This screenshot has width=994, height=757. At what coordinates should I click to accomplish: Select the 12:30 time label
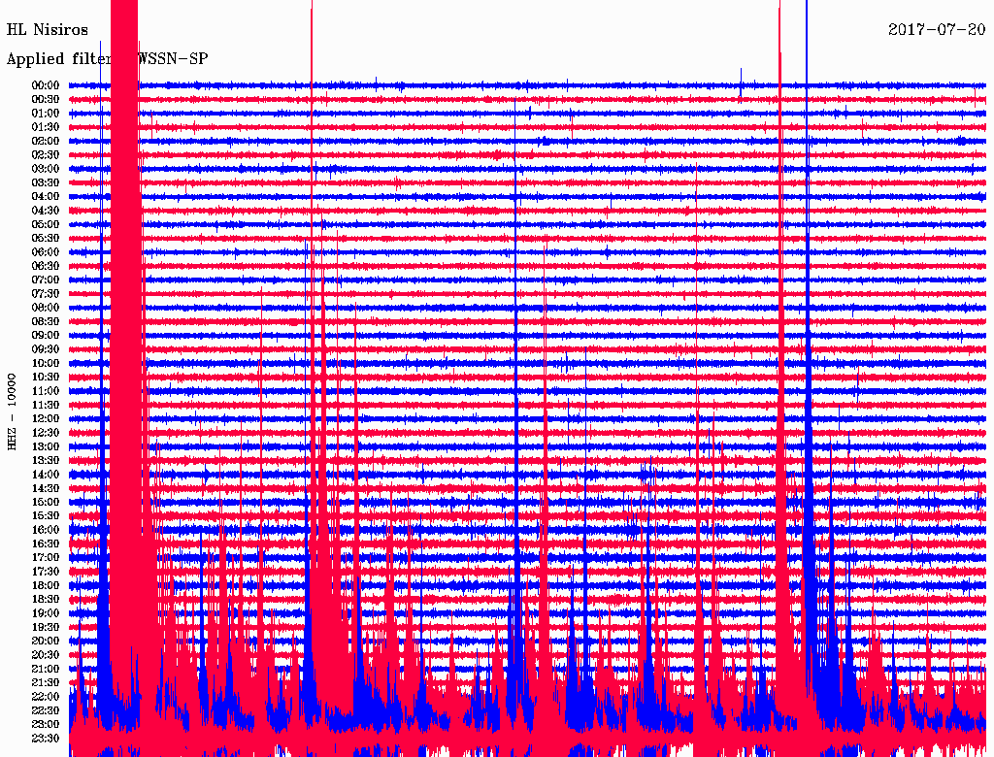[46, 433]
